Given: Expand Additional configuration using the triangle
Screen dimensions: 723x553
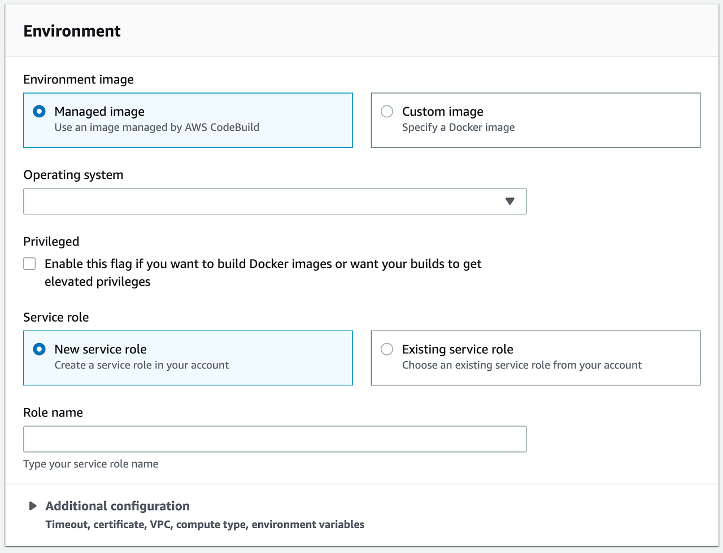Looking at the screenshot, I should (33, 506).
